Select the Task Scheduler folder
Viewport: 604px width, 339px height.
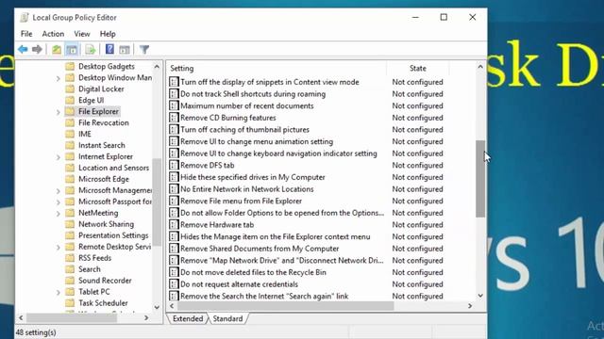(x=103, y=303)
